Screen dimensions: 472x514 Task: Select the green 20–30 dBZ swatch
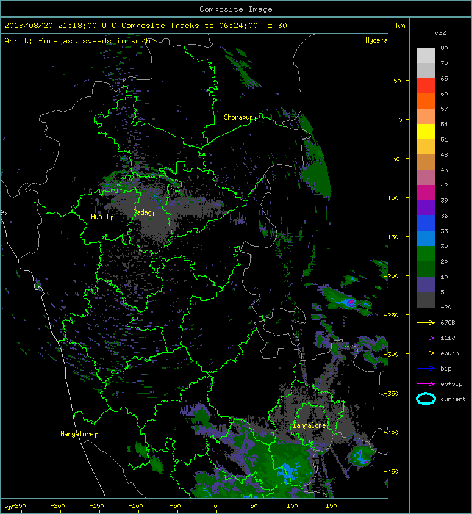(426, 253)
